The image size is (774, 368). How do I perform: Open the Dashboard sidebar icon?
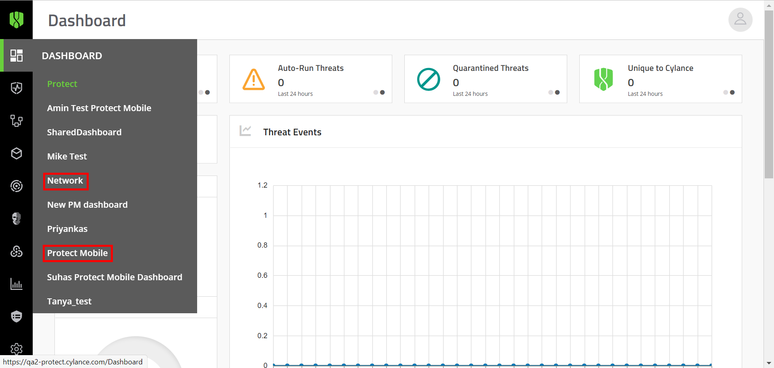16,56
